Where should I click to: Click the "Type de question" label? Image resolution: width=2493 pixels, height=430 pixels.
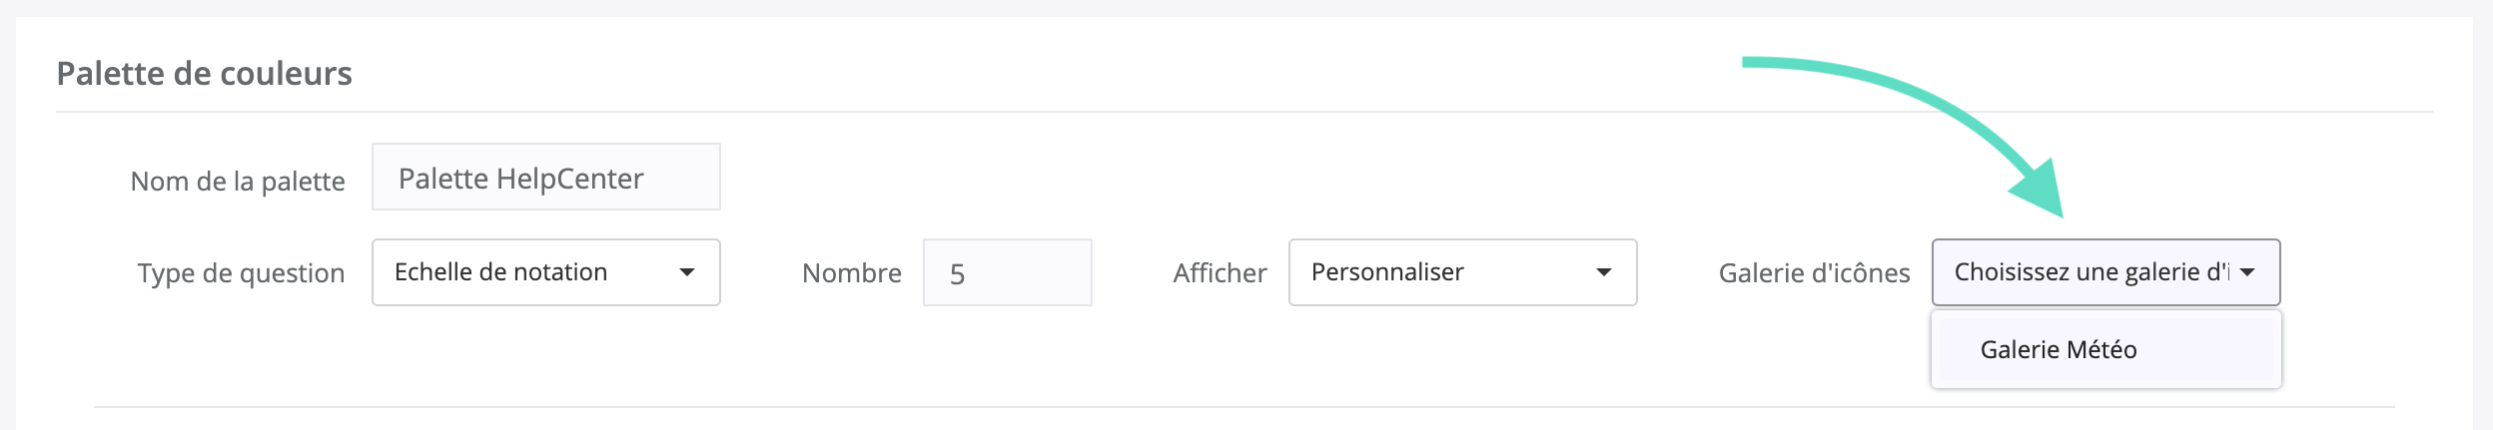[241, 273]
